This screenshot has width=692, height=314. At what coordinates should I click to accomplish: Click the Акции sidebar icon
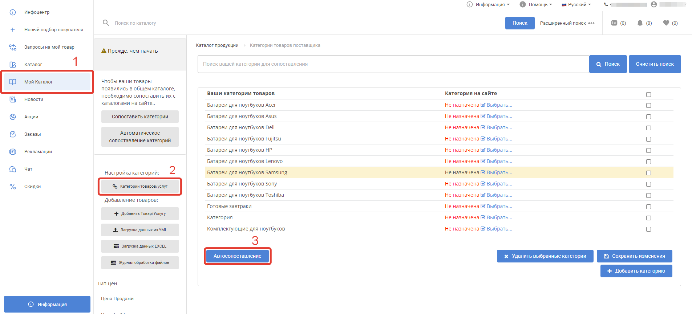click(13, 117)
